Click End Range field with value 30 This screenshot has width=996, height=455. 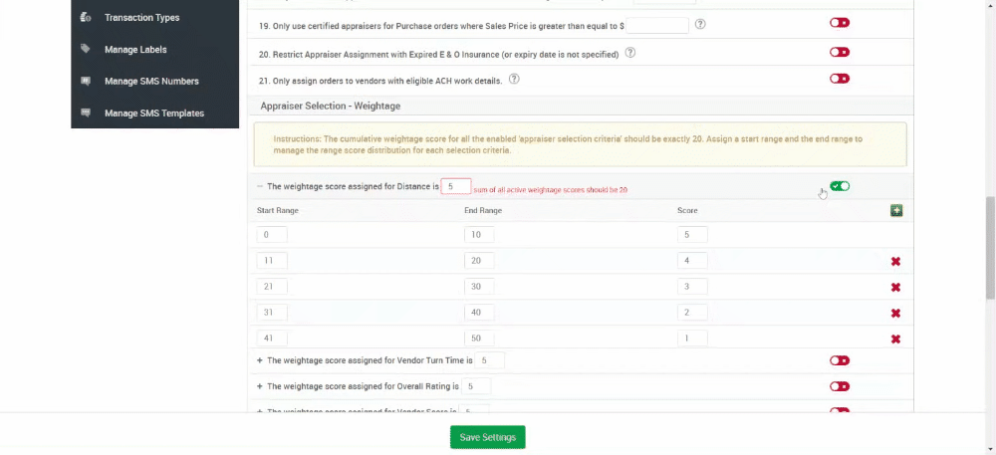[x=479, y=286]
